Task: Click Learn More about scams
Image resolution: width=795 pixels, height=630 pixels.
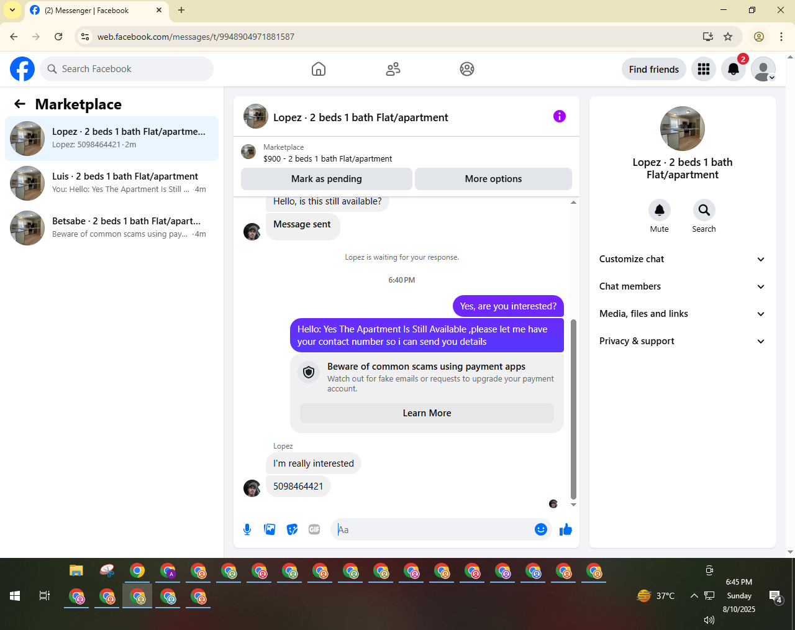Action: click(x=427, y=413)
